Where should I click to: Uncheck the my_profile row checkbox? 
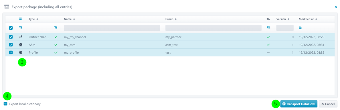pyautogui.click(x=11, y=52)
